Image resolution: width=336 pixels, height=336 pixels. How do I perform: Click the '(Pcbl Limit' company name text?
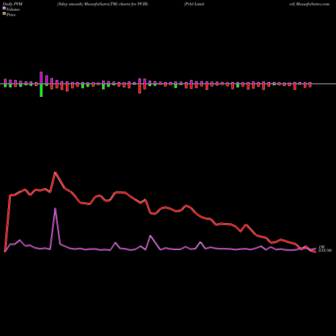coord(194,4)
